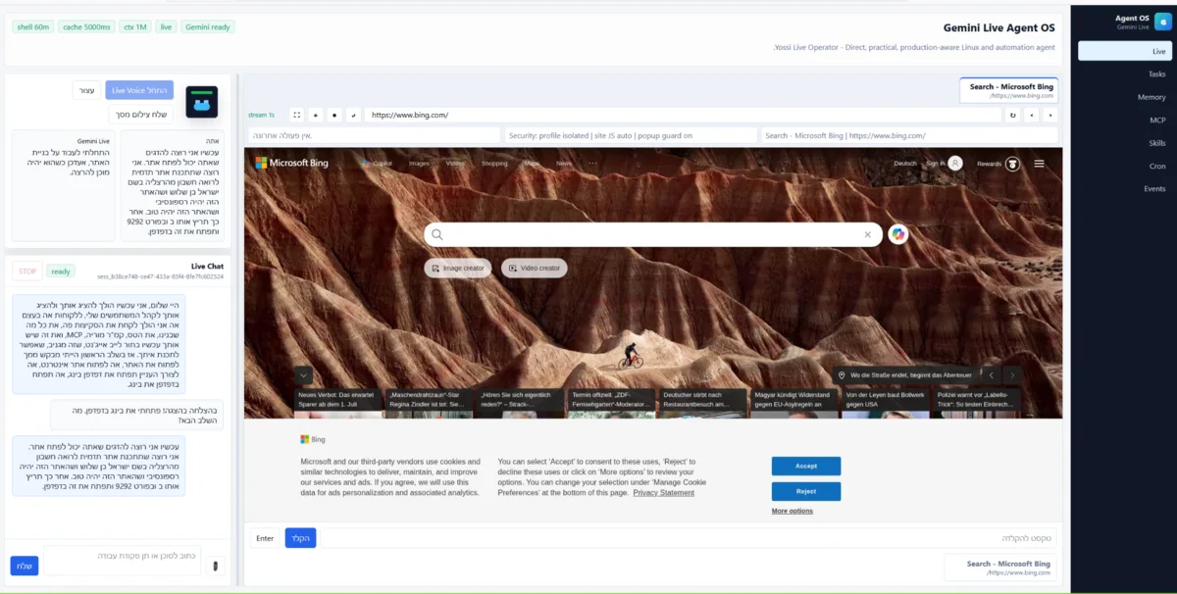Click the Image creator button

point(458,268)
